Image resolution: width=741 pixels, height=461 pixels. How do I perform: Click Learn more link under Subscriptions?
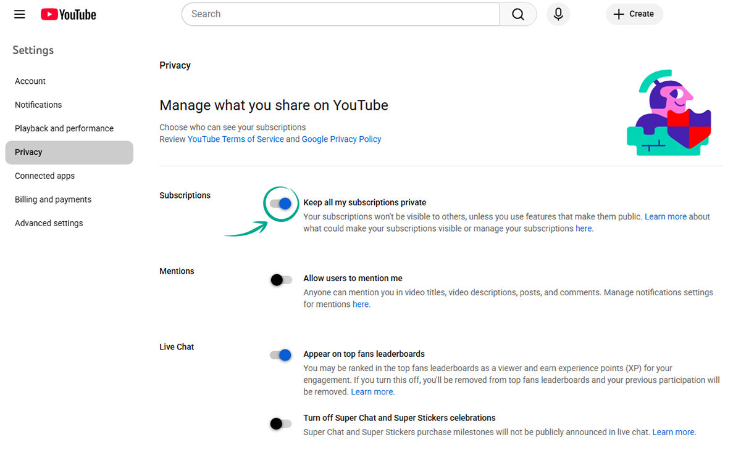pyautogui.click(x=666, y=217)
